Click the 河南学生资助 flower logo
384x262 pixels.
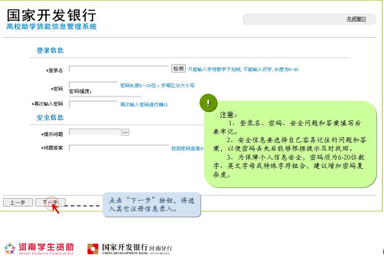[10, 248]
